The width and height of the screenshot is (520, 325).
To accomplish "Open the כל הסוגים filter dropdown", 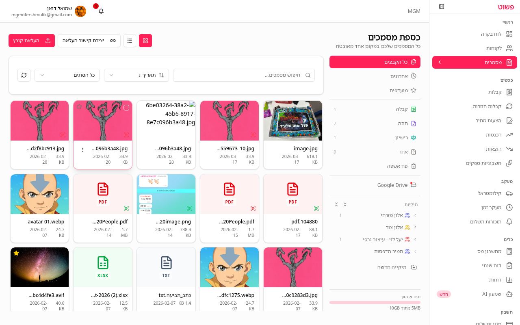I will pos(67,75).
